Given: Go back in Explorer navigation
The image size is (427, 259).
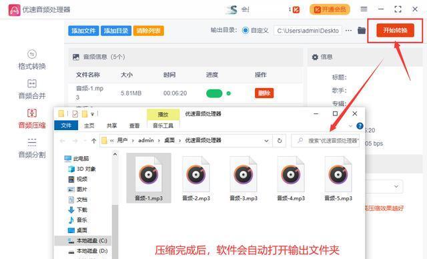Looking at the screenshot, I should click(62, 141).
